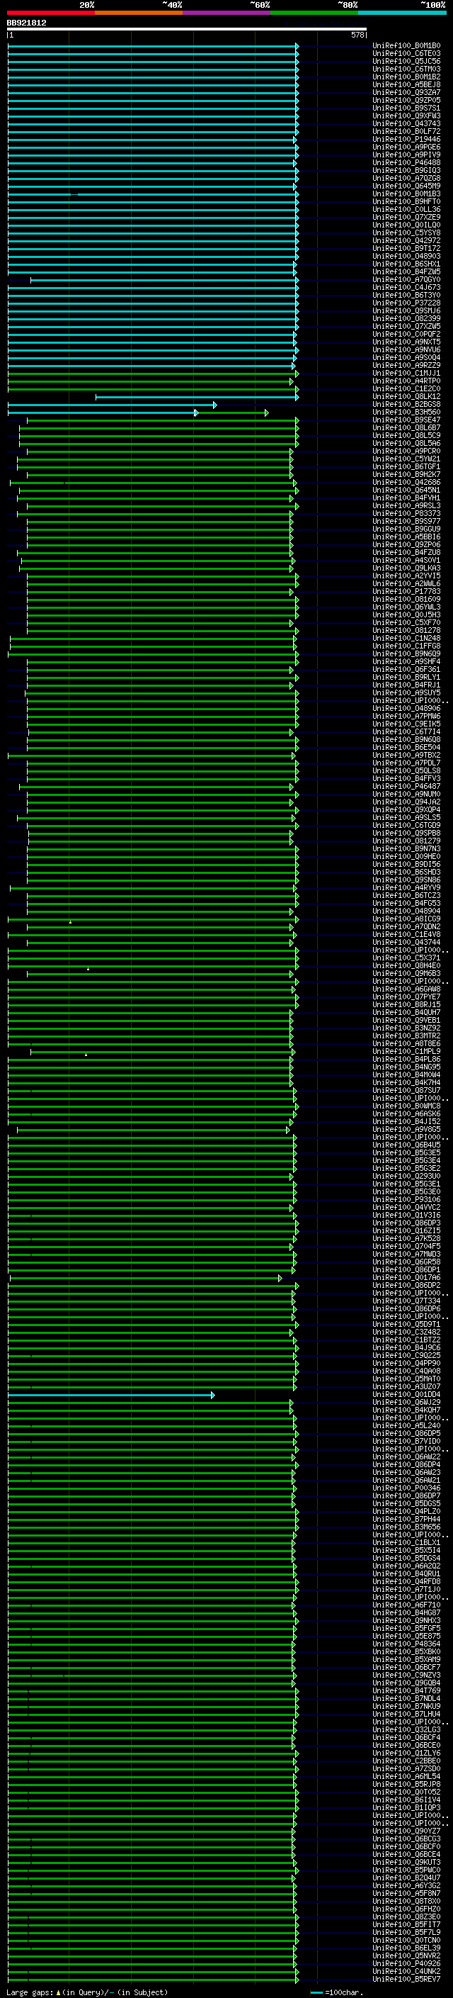Select UniRef100_B9HFT0 label
453x1998 pixels.
pyautogui.click(x=406, y=202)
